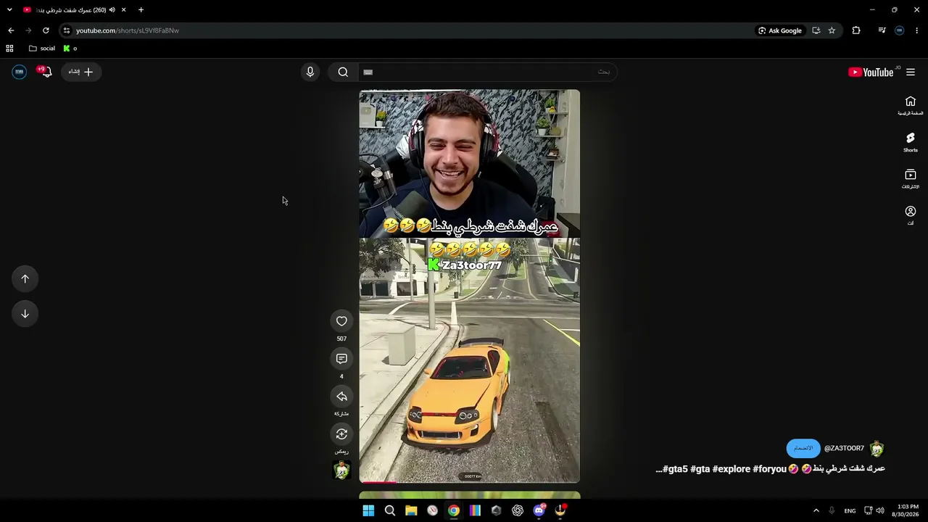This screenshot has width=928, height=522.
Task: Go back in Chrome
Action: pos(11,30)
